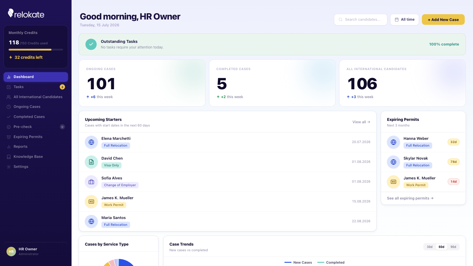Click the monthly credits progress bar
473x266 pixels.
pyautogui.click(x=36, y=50)
